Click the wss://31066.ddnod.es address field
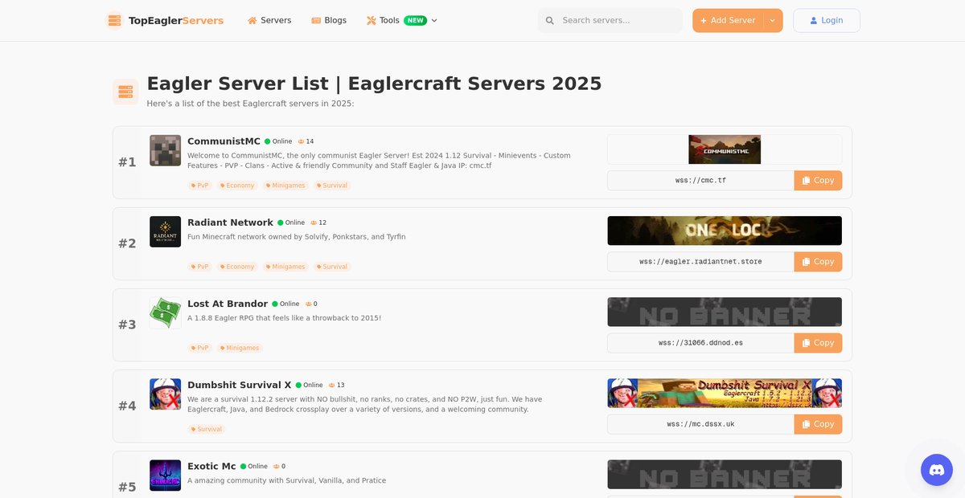This screenshot has width=965, height=498. [700, 343]
